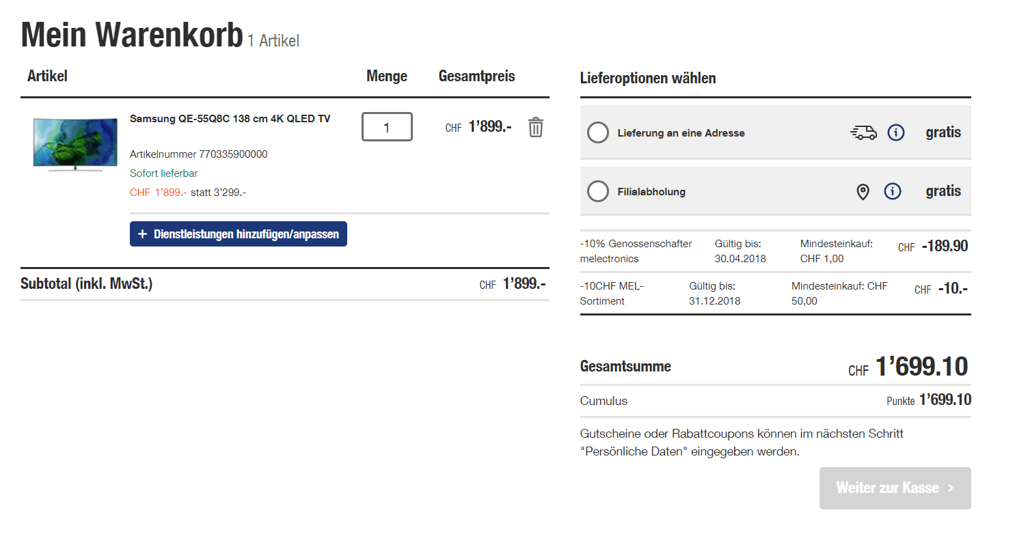Select Lieferung an eine Adresse radio button
This screenshot has height=534, width=1015.
[x=597, y=132]
